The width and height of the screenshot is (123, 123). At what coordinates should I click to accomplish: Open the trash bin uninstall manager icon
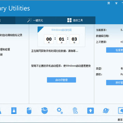75,111
